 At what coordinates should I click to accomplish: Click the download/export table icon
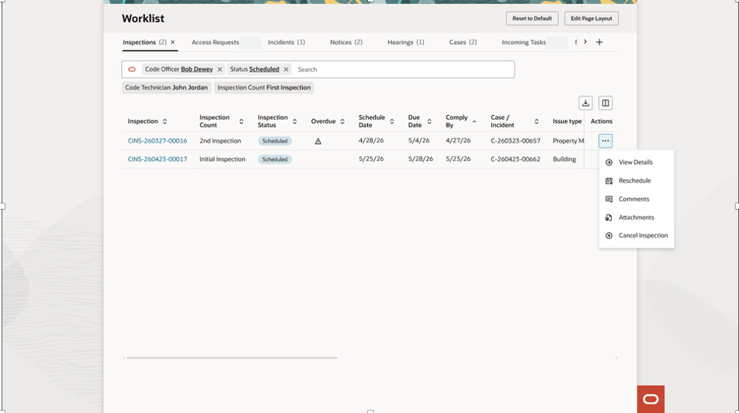tap(585, 102)
